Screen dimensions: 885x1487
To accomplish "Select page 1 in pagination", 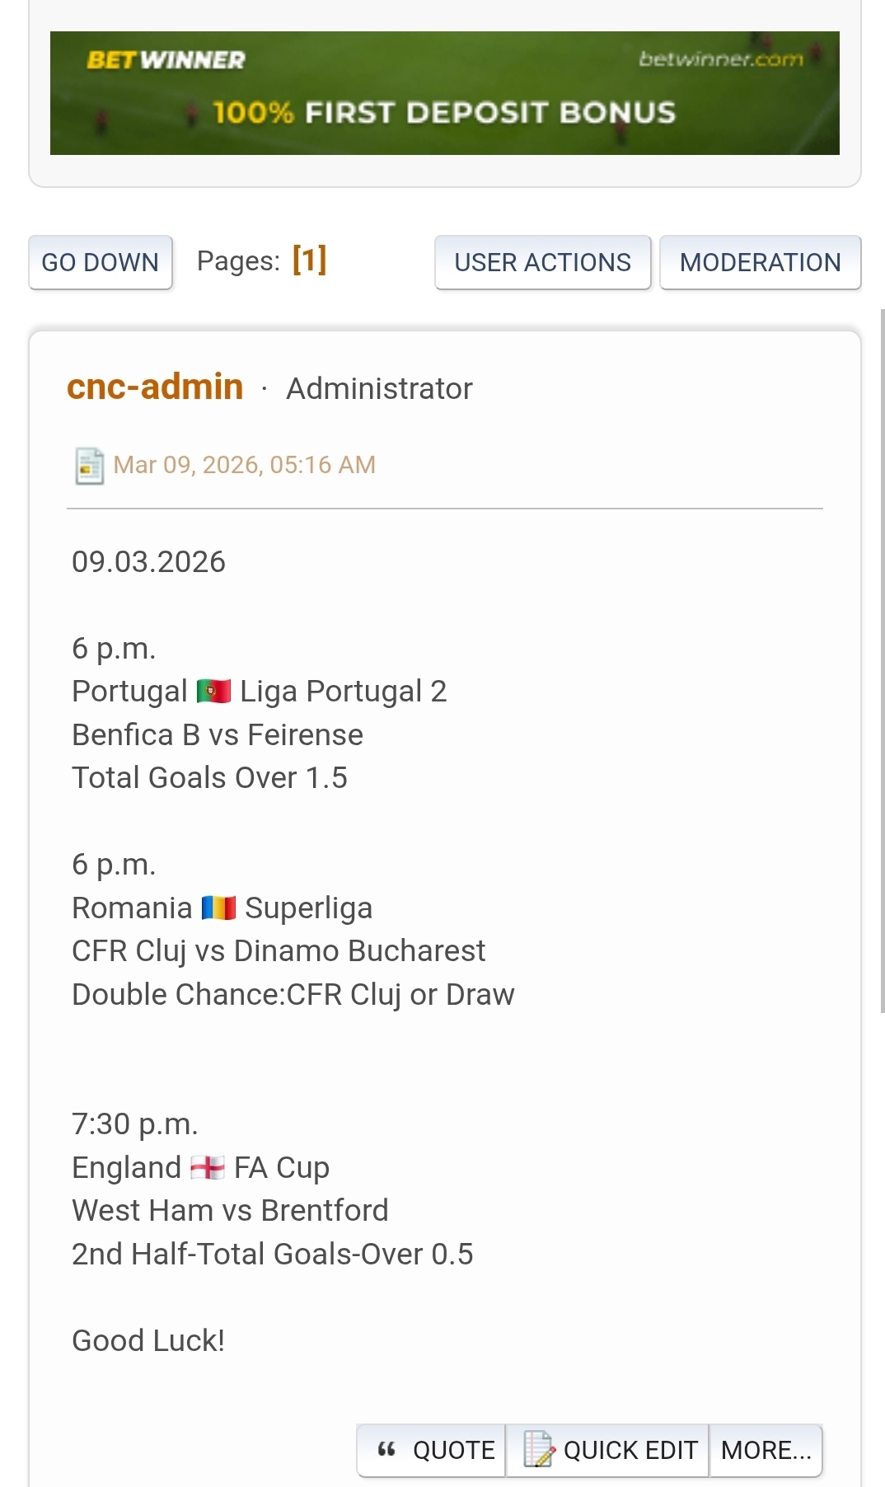I will pyautogui.click(x=309, y=260).
